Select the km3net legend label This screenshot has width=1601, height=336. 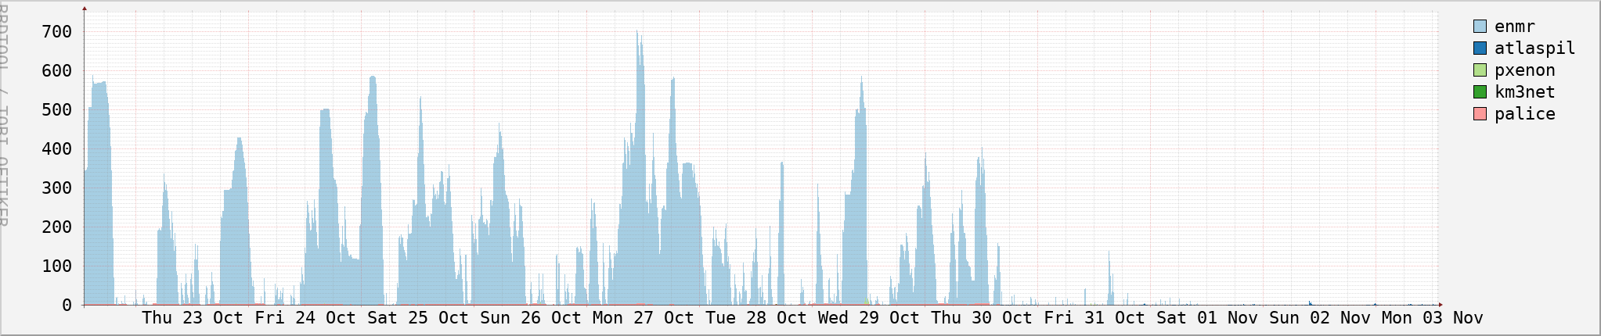click(1524, 92)
